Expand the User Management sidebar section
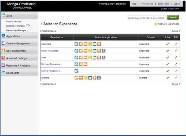Image resolution: width=186 pixels, height=136 pixels. (19, 51)
